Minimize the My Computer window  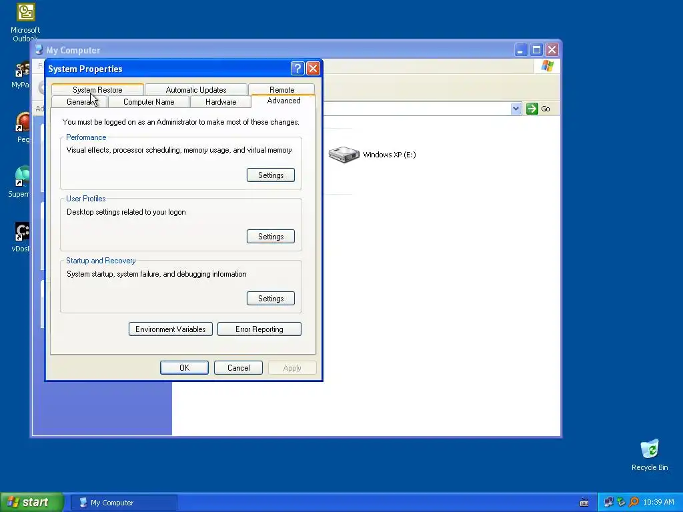(520, 50)
